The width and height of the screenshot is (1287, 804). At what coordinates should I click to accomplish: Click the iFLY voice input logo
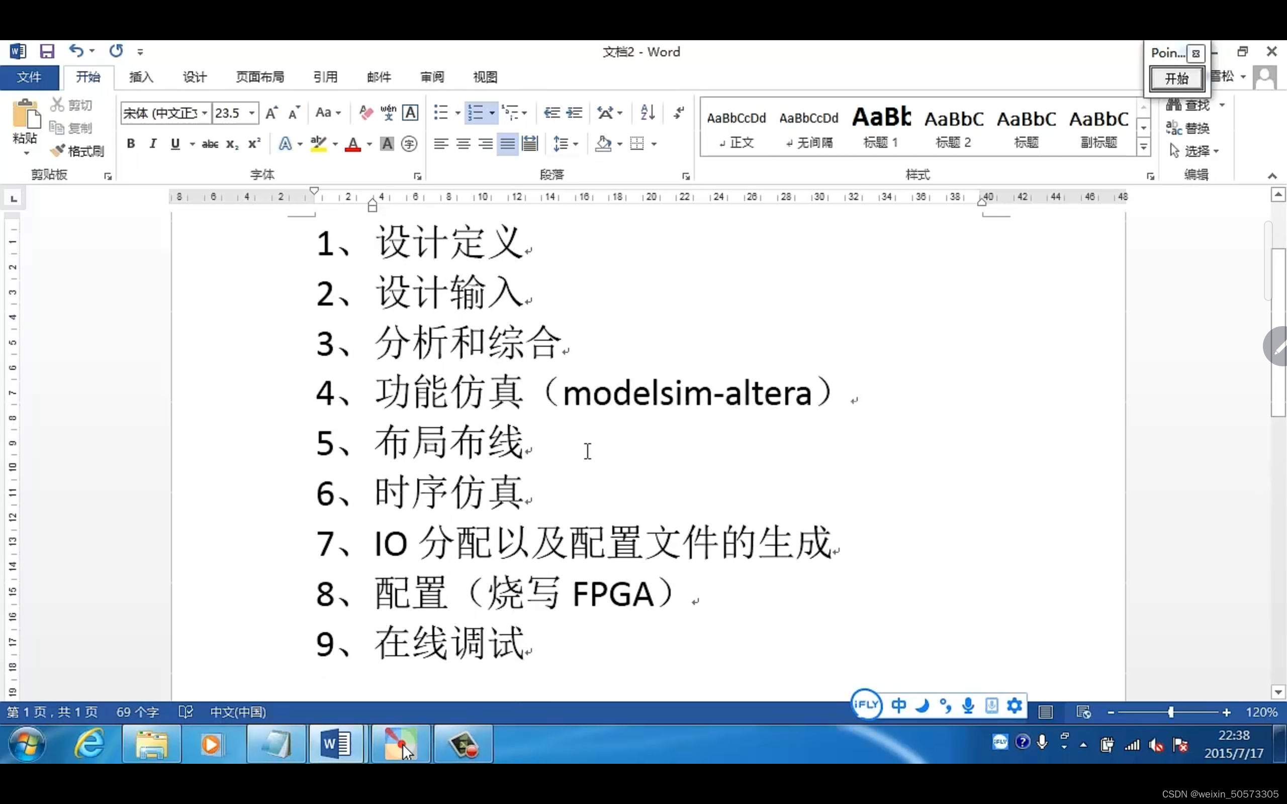(x=866, y=705)
